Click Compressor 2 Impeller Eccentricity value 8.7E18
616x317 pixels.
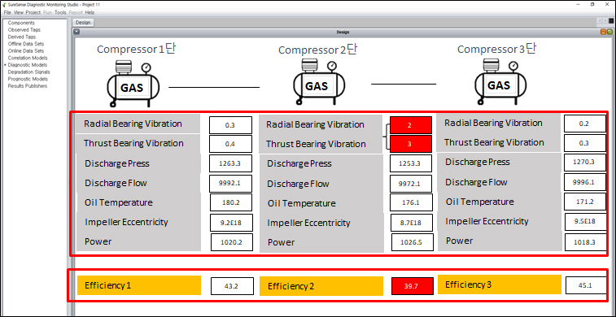coord(411,223)
